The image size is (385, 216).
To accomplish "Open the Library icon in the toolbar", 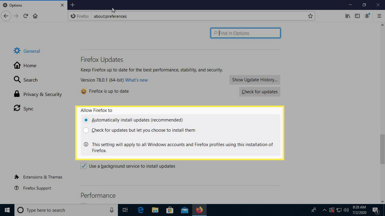I will point(348,16).
